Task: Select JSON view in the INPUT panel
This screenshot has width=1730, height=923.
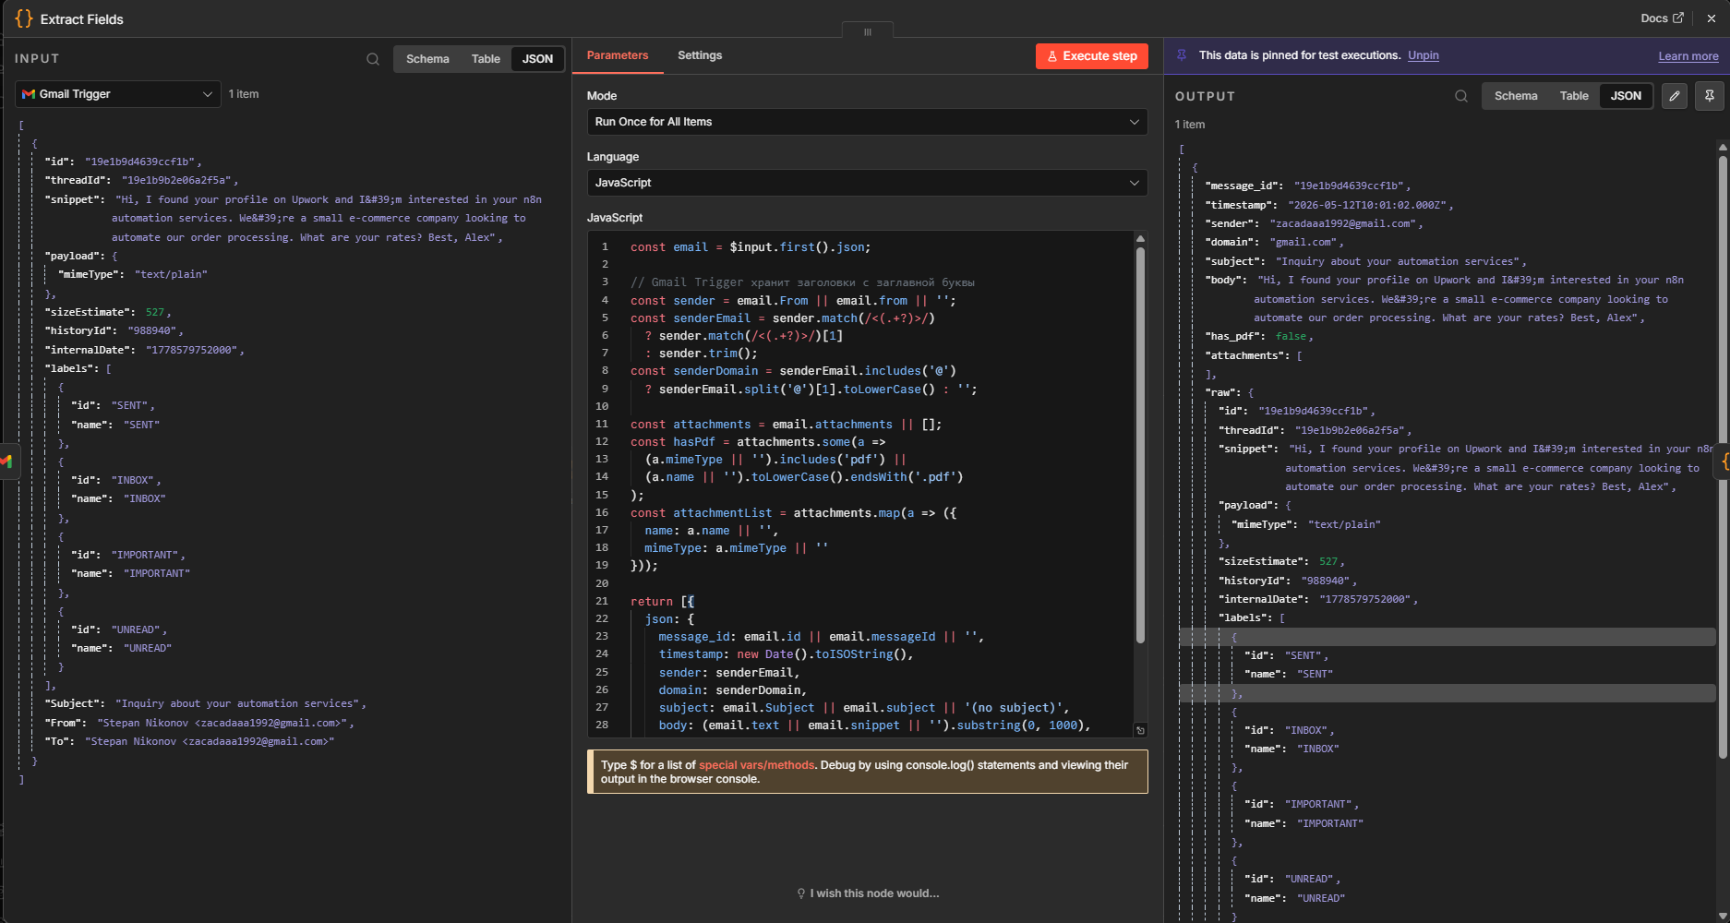Action: pos(537,59)
